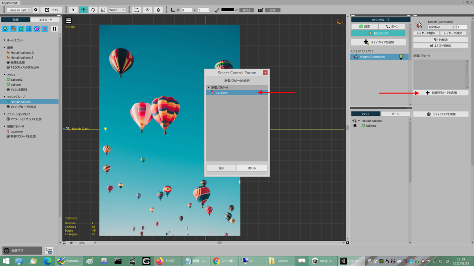
Task: Click モディファイアを削除 button
Action: click(441, 114)
